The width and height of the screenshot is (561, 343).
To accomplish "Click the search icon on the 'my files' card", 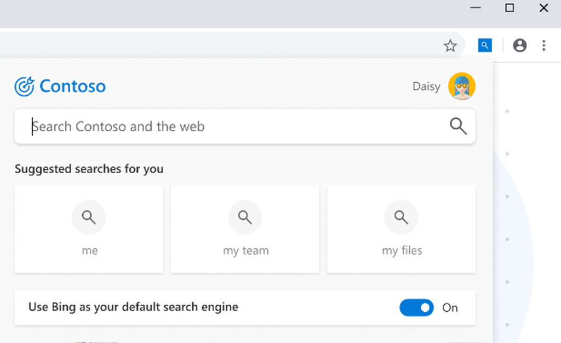I will pos(401,217).
